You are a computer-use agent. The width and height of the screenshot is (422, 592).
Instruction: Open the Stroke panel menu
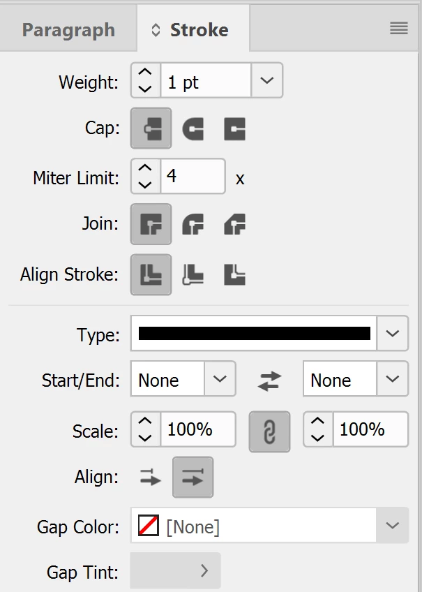(x=399, y=29)
